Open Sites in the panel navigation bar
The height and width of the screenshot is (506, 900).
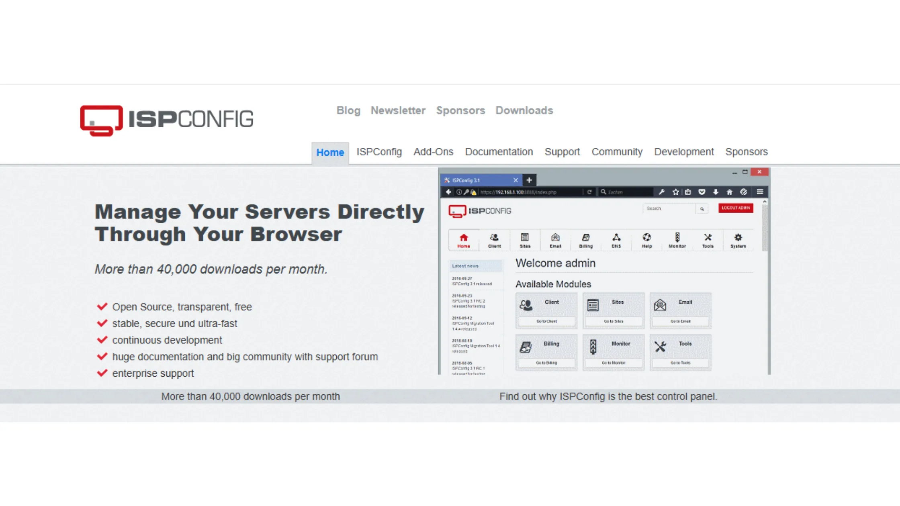point(525,241)
